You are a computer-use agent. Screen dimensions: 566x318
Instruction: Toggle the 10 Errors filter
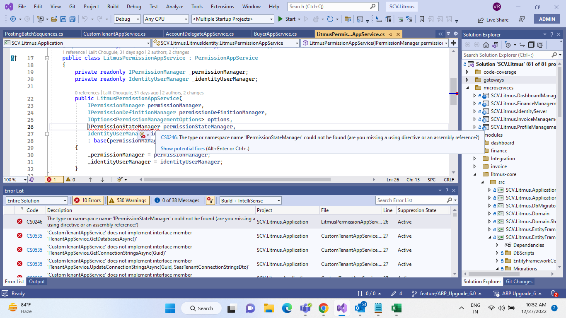[88, 200]
